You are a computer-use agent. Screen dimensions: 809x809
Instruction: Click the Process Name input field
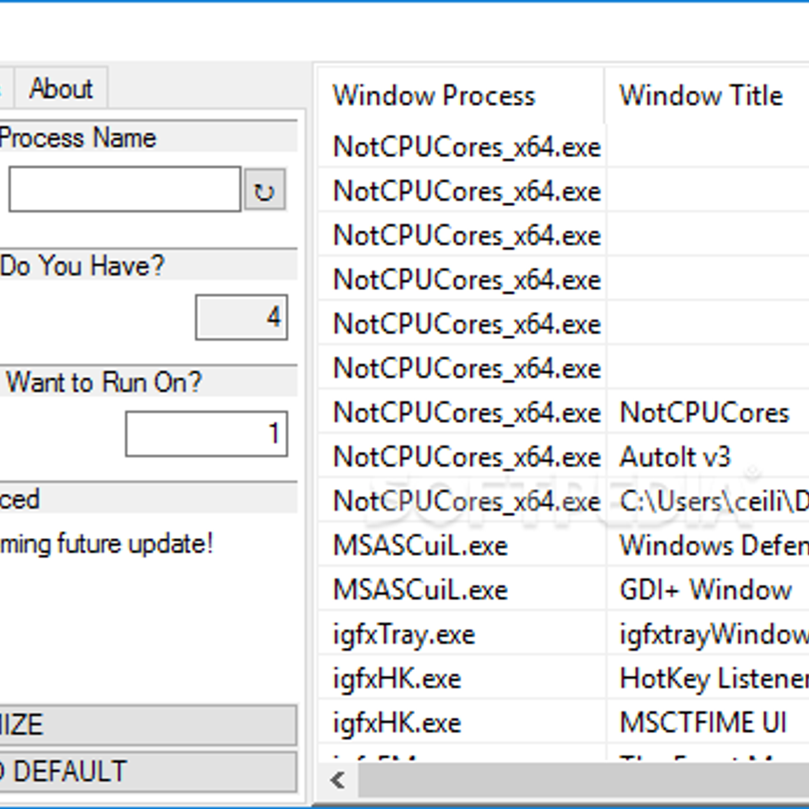(124, 189)
